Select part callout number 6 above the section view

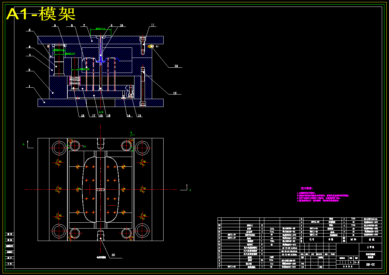55,26
